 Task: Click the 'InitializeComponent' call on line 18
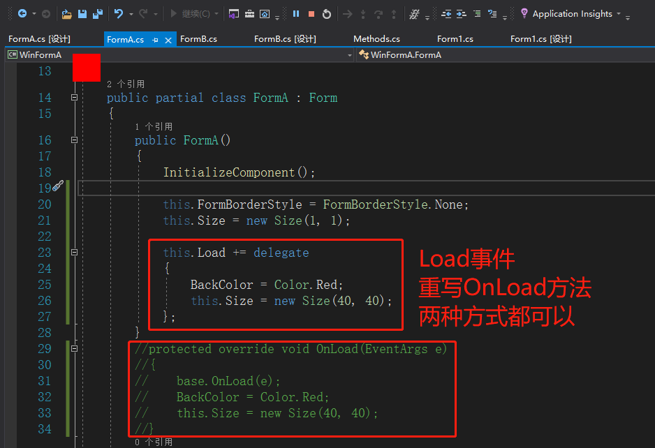(x=229, y=172)
